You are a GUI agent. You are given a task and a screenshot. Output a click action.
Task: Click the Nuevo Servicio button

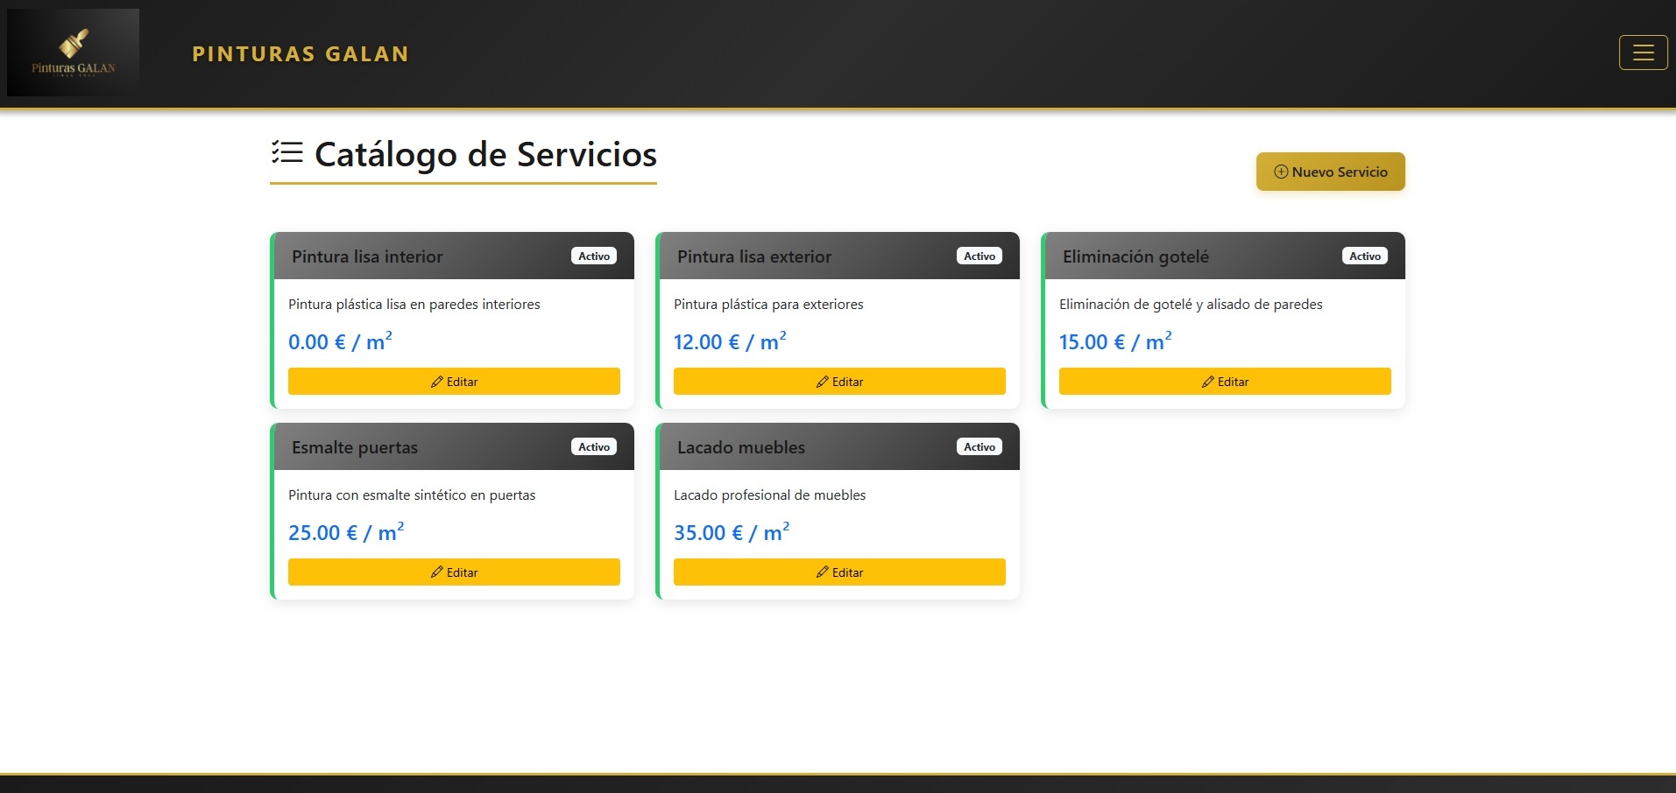(x=1330, y=172)
